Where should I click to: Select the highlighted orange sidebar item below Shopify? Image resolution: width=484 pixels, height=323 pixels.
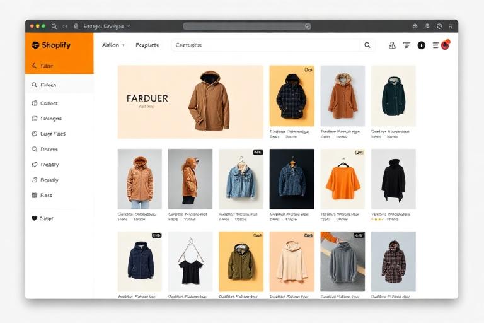coord(59,66)
